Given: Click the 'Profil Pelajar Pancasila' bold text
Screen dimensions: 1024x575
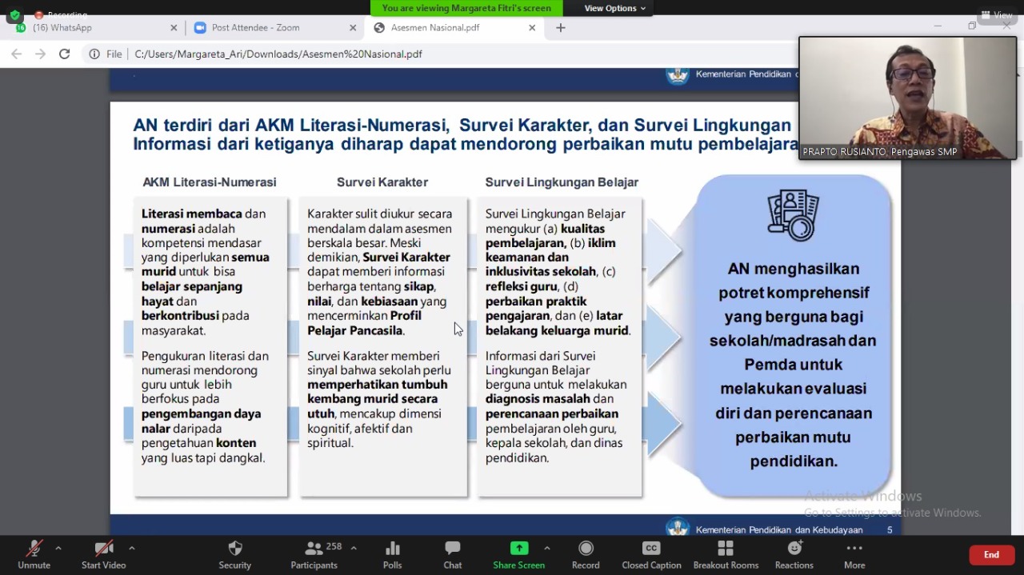Looking at the screenshot, I should [x=364, y=323].
